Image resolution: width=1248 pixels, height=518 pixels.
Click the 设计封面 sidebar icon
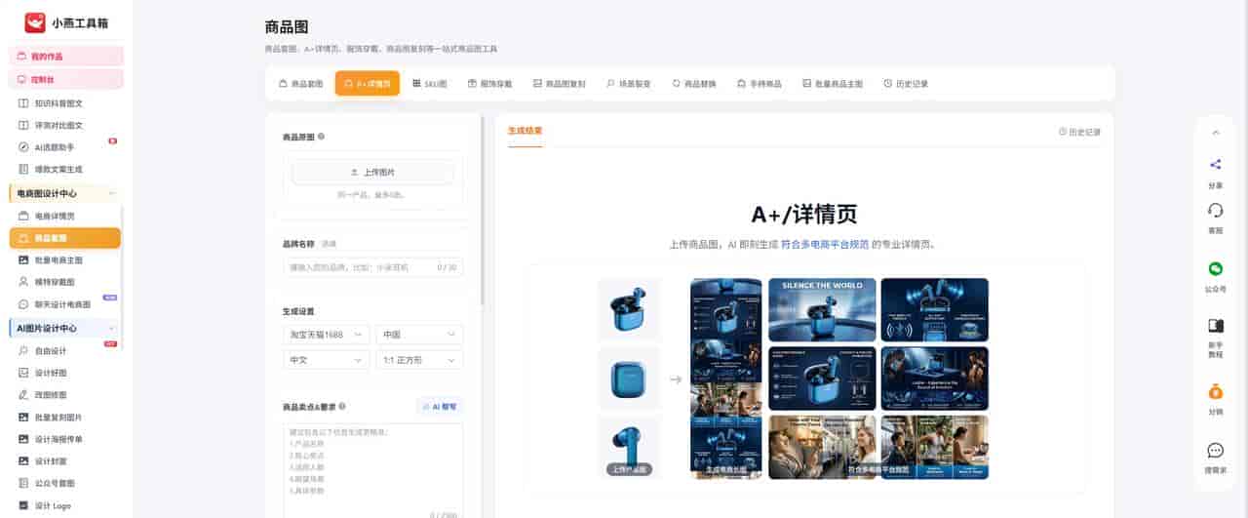point(24,460)
